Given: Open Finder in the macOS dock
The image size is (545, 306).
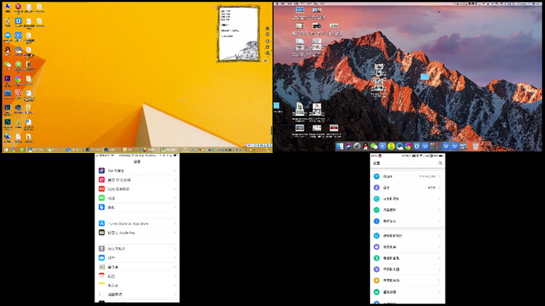Looking at the screenshot, I should click(339, 146).
